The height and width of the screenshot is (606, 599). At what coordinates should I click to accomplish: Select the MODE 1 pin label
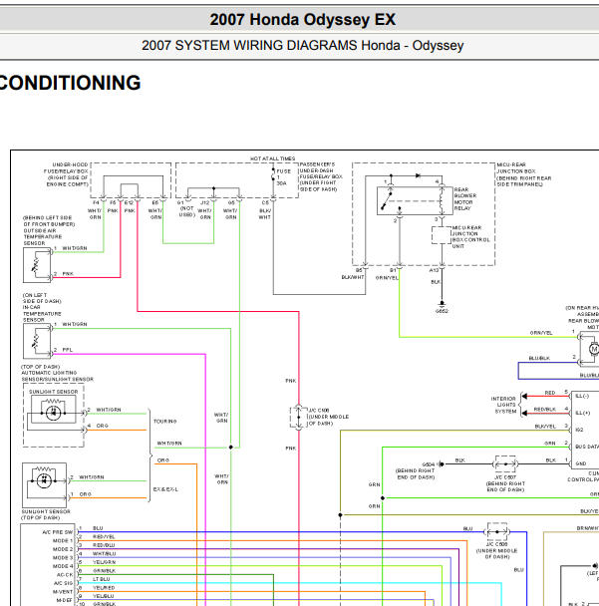(x=63, y=540)
